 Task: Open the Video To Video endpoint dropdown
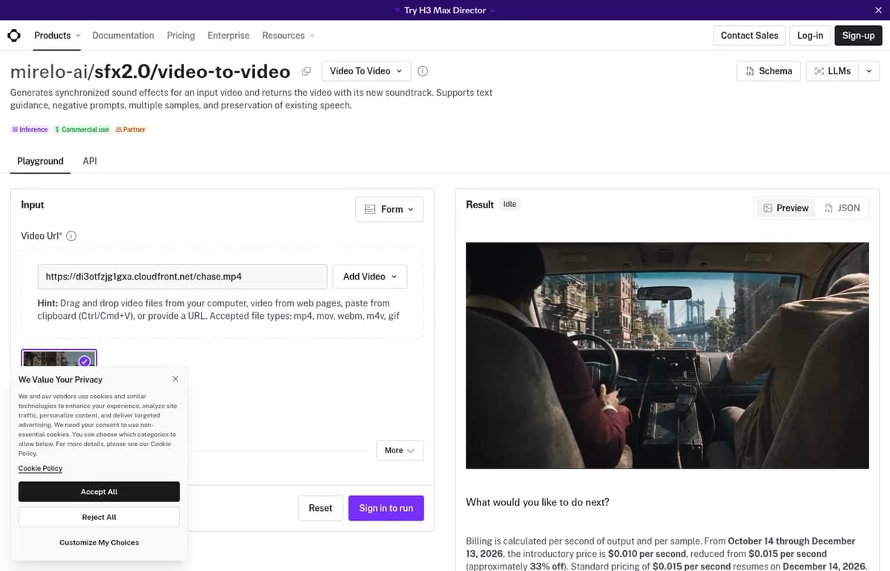click(366, 71)
